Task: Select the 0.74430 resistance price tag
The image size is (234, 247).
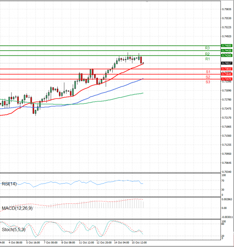Action: tap(227, 51)
